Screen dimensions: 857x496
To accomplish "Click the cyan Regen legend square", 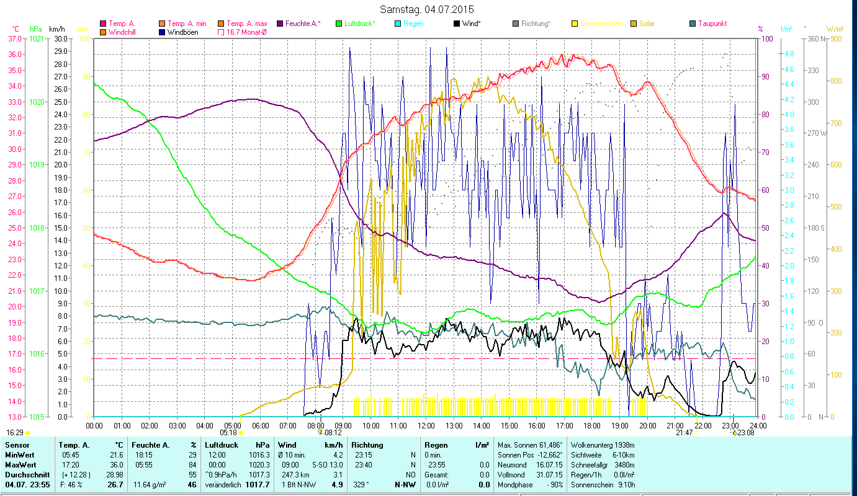I will 398,24.
